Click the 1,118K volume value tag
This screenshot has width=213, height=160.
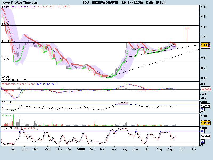click(205, 123)
